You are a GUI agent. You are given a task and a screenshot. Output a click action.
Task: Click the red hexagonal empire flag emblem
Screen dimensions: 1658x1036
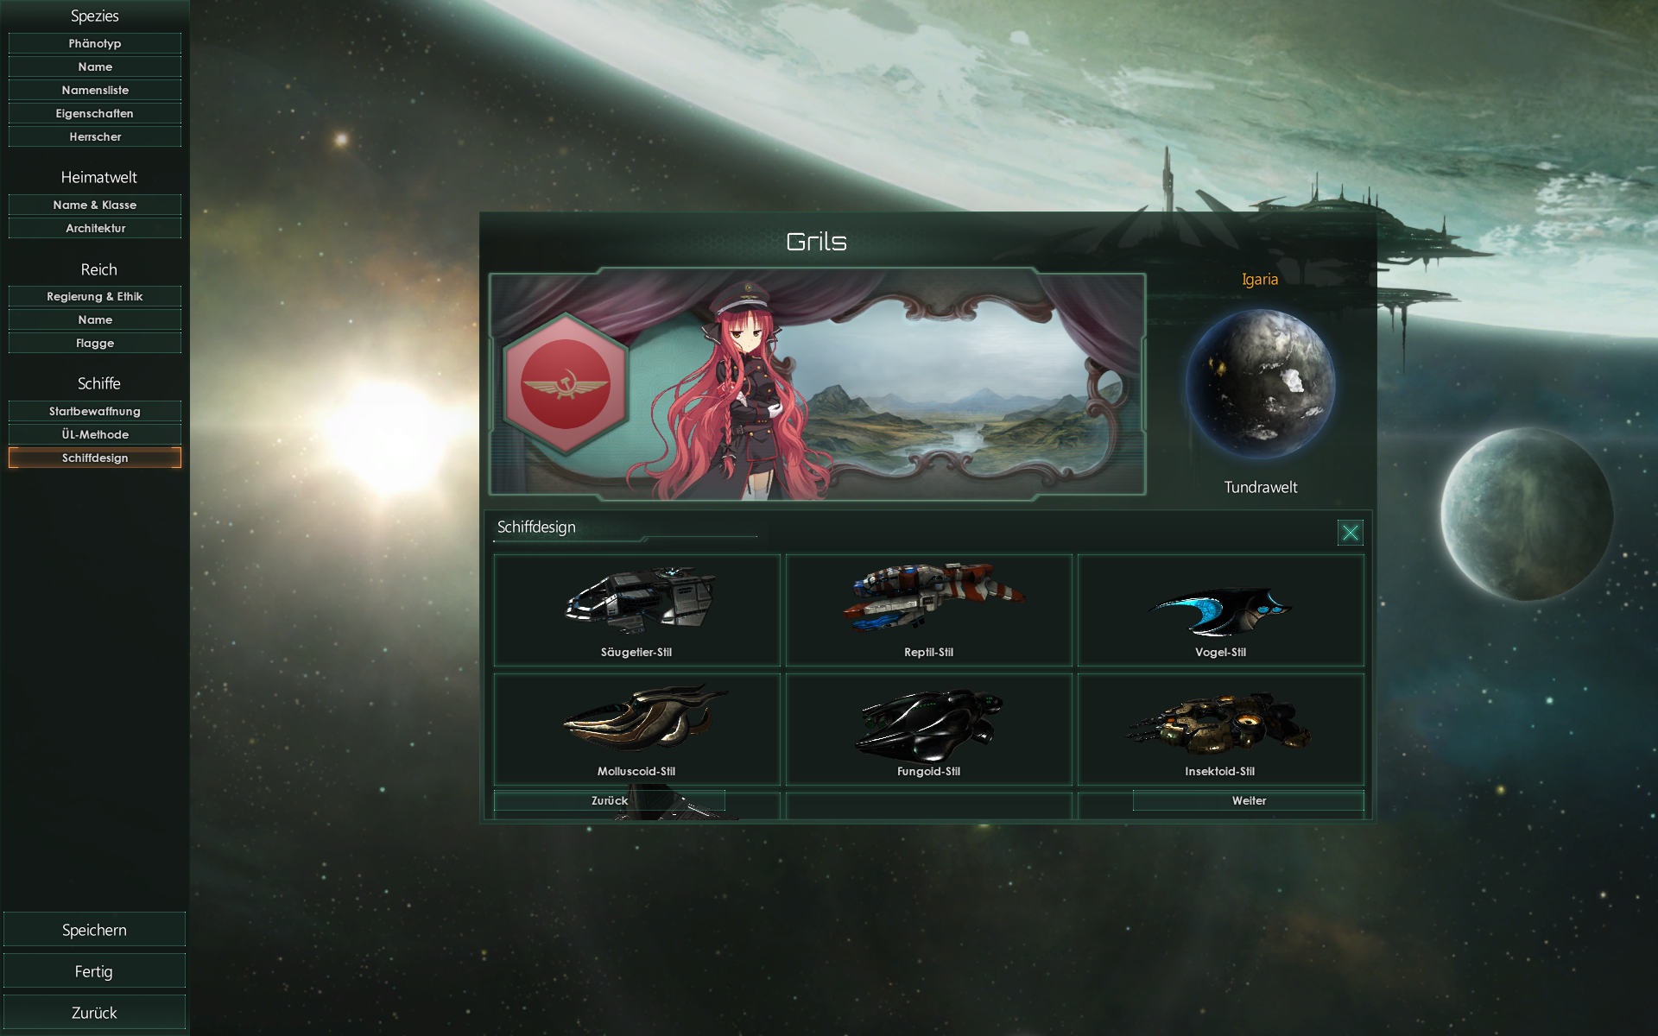pos(566,384)
